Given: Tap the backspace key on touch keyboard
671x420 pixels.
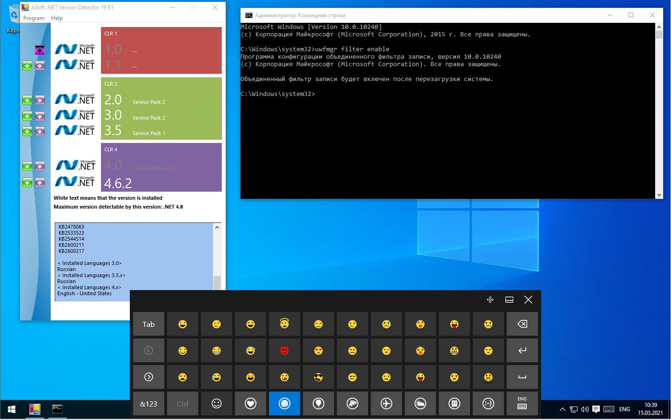Looking at the screenshot, I should click(x=522, y=324).
